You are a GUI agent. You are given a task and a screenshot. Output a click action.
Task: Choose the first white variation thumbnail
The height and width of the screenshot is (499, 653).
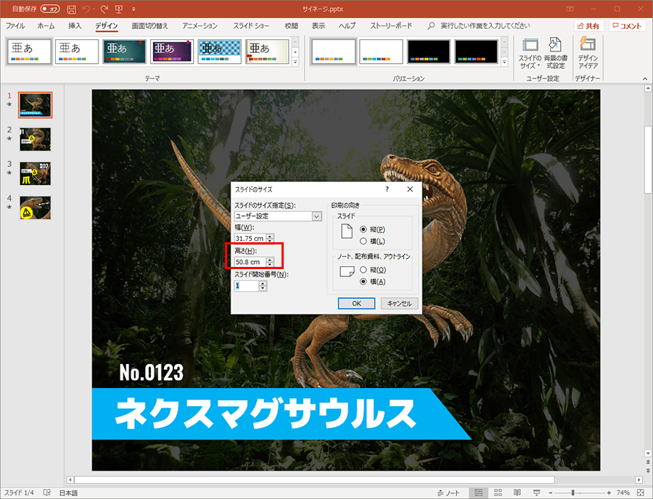point(333,51)
